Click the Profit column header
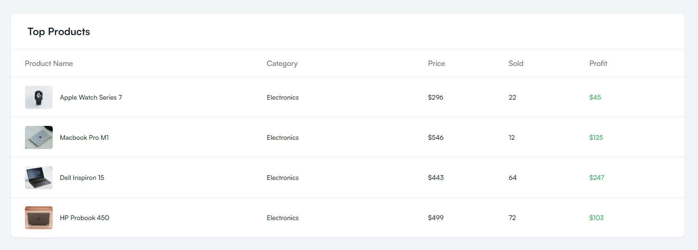The image size is (698, 250). [x=598, y=64]
